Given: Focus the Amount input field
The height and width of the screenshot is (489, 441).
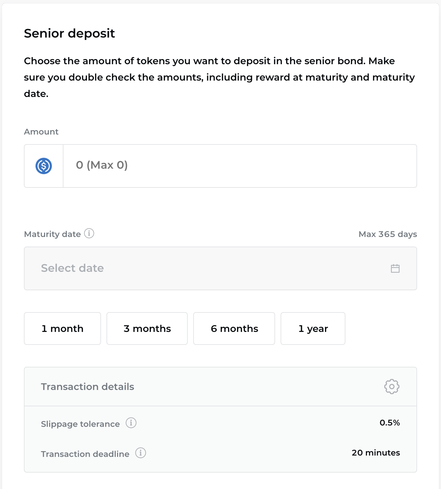Looking at the screenshot, I should [240, 166].
